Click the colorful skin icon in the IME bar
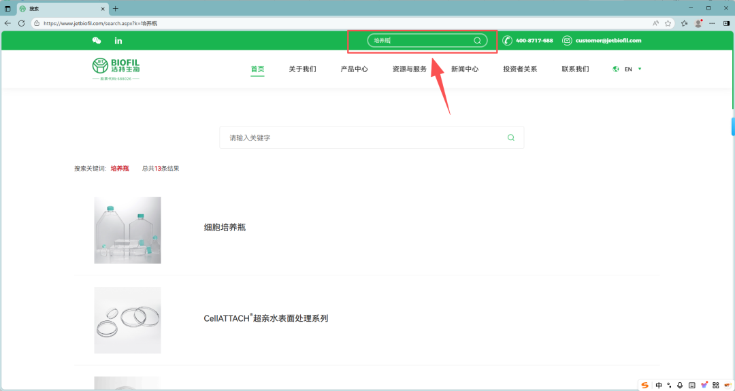Viewport: 735px width, 391px height. (704, 385)
